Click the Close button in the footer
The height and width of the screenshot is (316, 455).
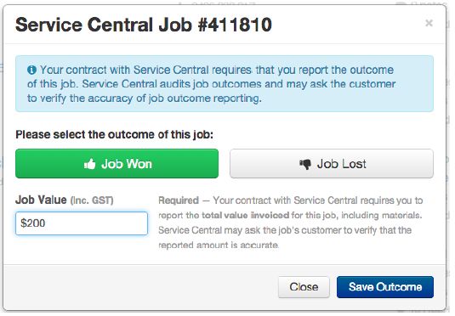tap(304, 287)
